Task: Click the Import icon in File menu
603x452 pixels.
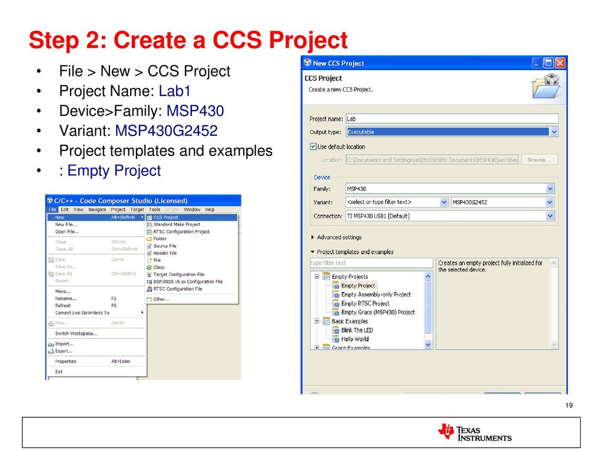Action: pyautogui.click(x=51, y=344)
